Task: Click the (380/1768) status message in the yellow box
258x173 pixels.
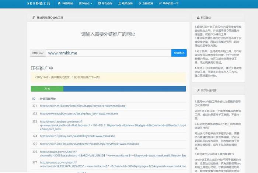Action: tap(67, 77)
